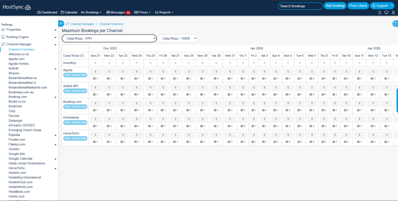Click the desktop monitor icon
The width and height of the screenshot is (398, 201).
pyautogui.click(x=386, y=12)
